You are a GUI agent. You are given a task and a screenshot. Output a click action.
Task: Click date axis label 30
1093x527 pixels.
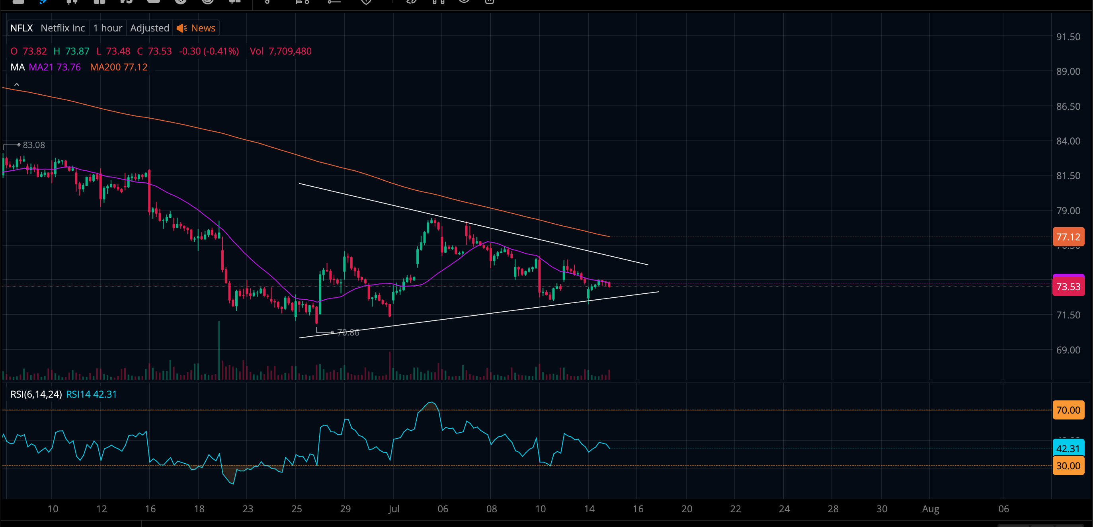(x=882, y=509)
